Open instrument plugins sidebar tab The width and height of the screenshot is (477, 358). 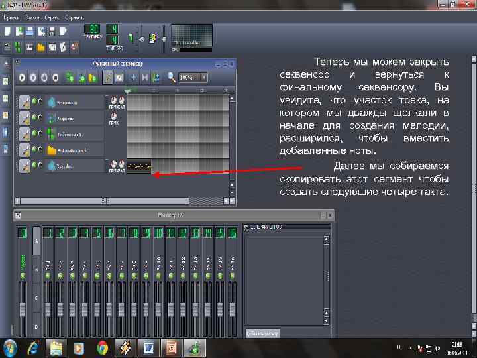[x=6, y=64]
